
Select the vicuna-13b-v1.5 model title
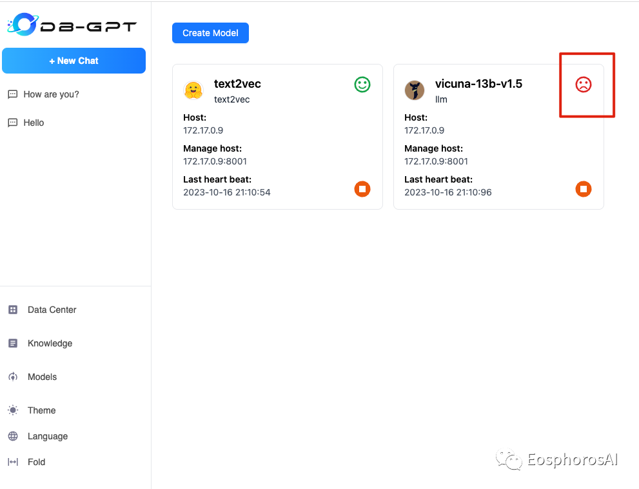click(x=478, y=84)
